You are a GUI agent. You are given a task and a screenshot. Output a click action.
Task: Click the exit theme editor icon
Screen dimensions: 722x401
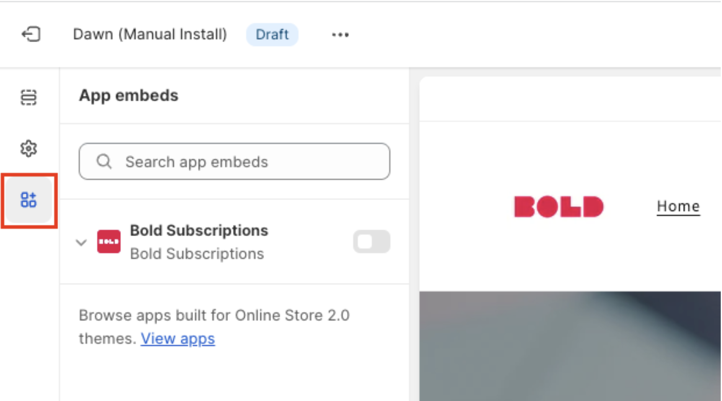(31, 34)
